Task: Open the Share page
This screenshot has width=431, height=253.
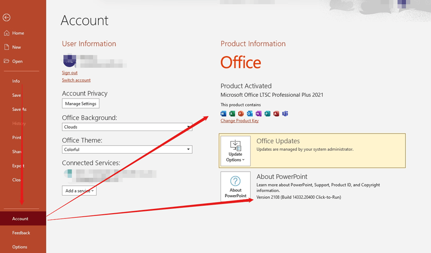Action: coord(17,152)
